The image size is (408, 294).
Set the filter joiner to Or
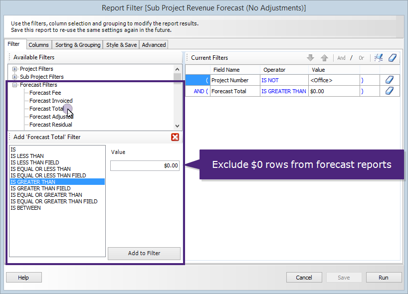(x=361, y=58)
